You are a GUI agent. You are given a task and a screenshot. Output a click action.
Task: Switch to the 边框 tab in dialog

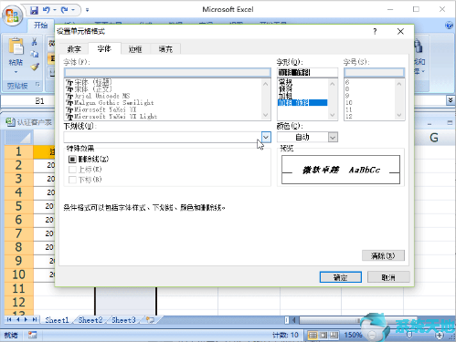coord(135,49)
